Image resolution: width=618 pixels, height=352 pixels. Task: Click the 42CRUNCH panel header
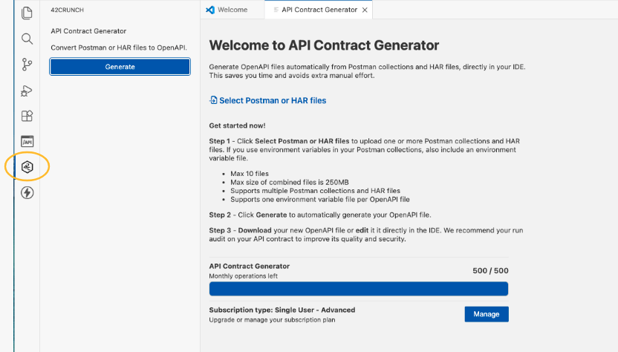[x=67, y=10]
